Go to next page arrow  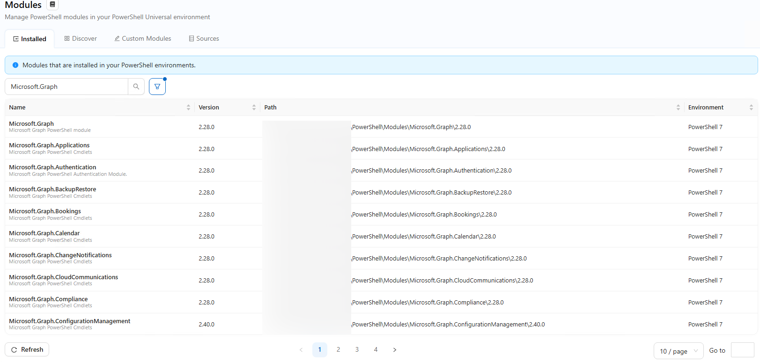tap(395, 350)
